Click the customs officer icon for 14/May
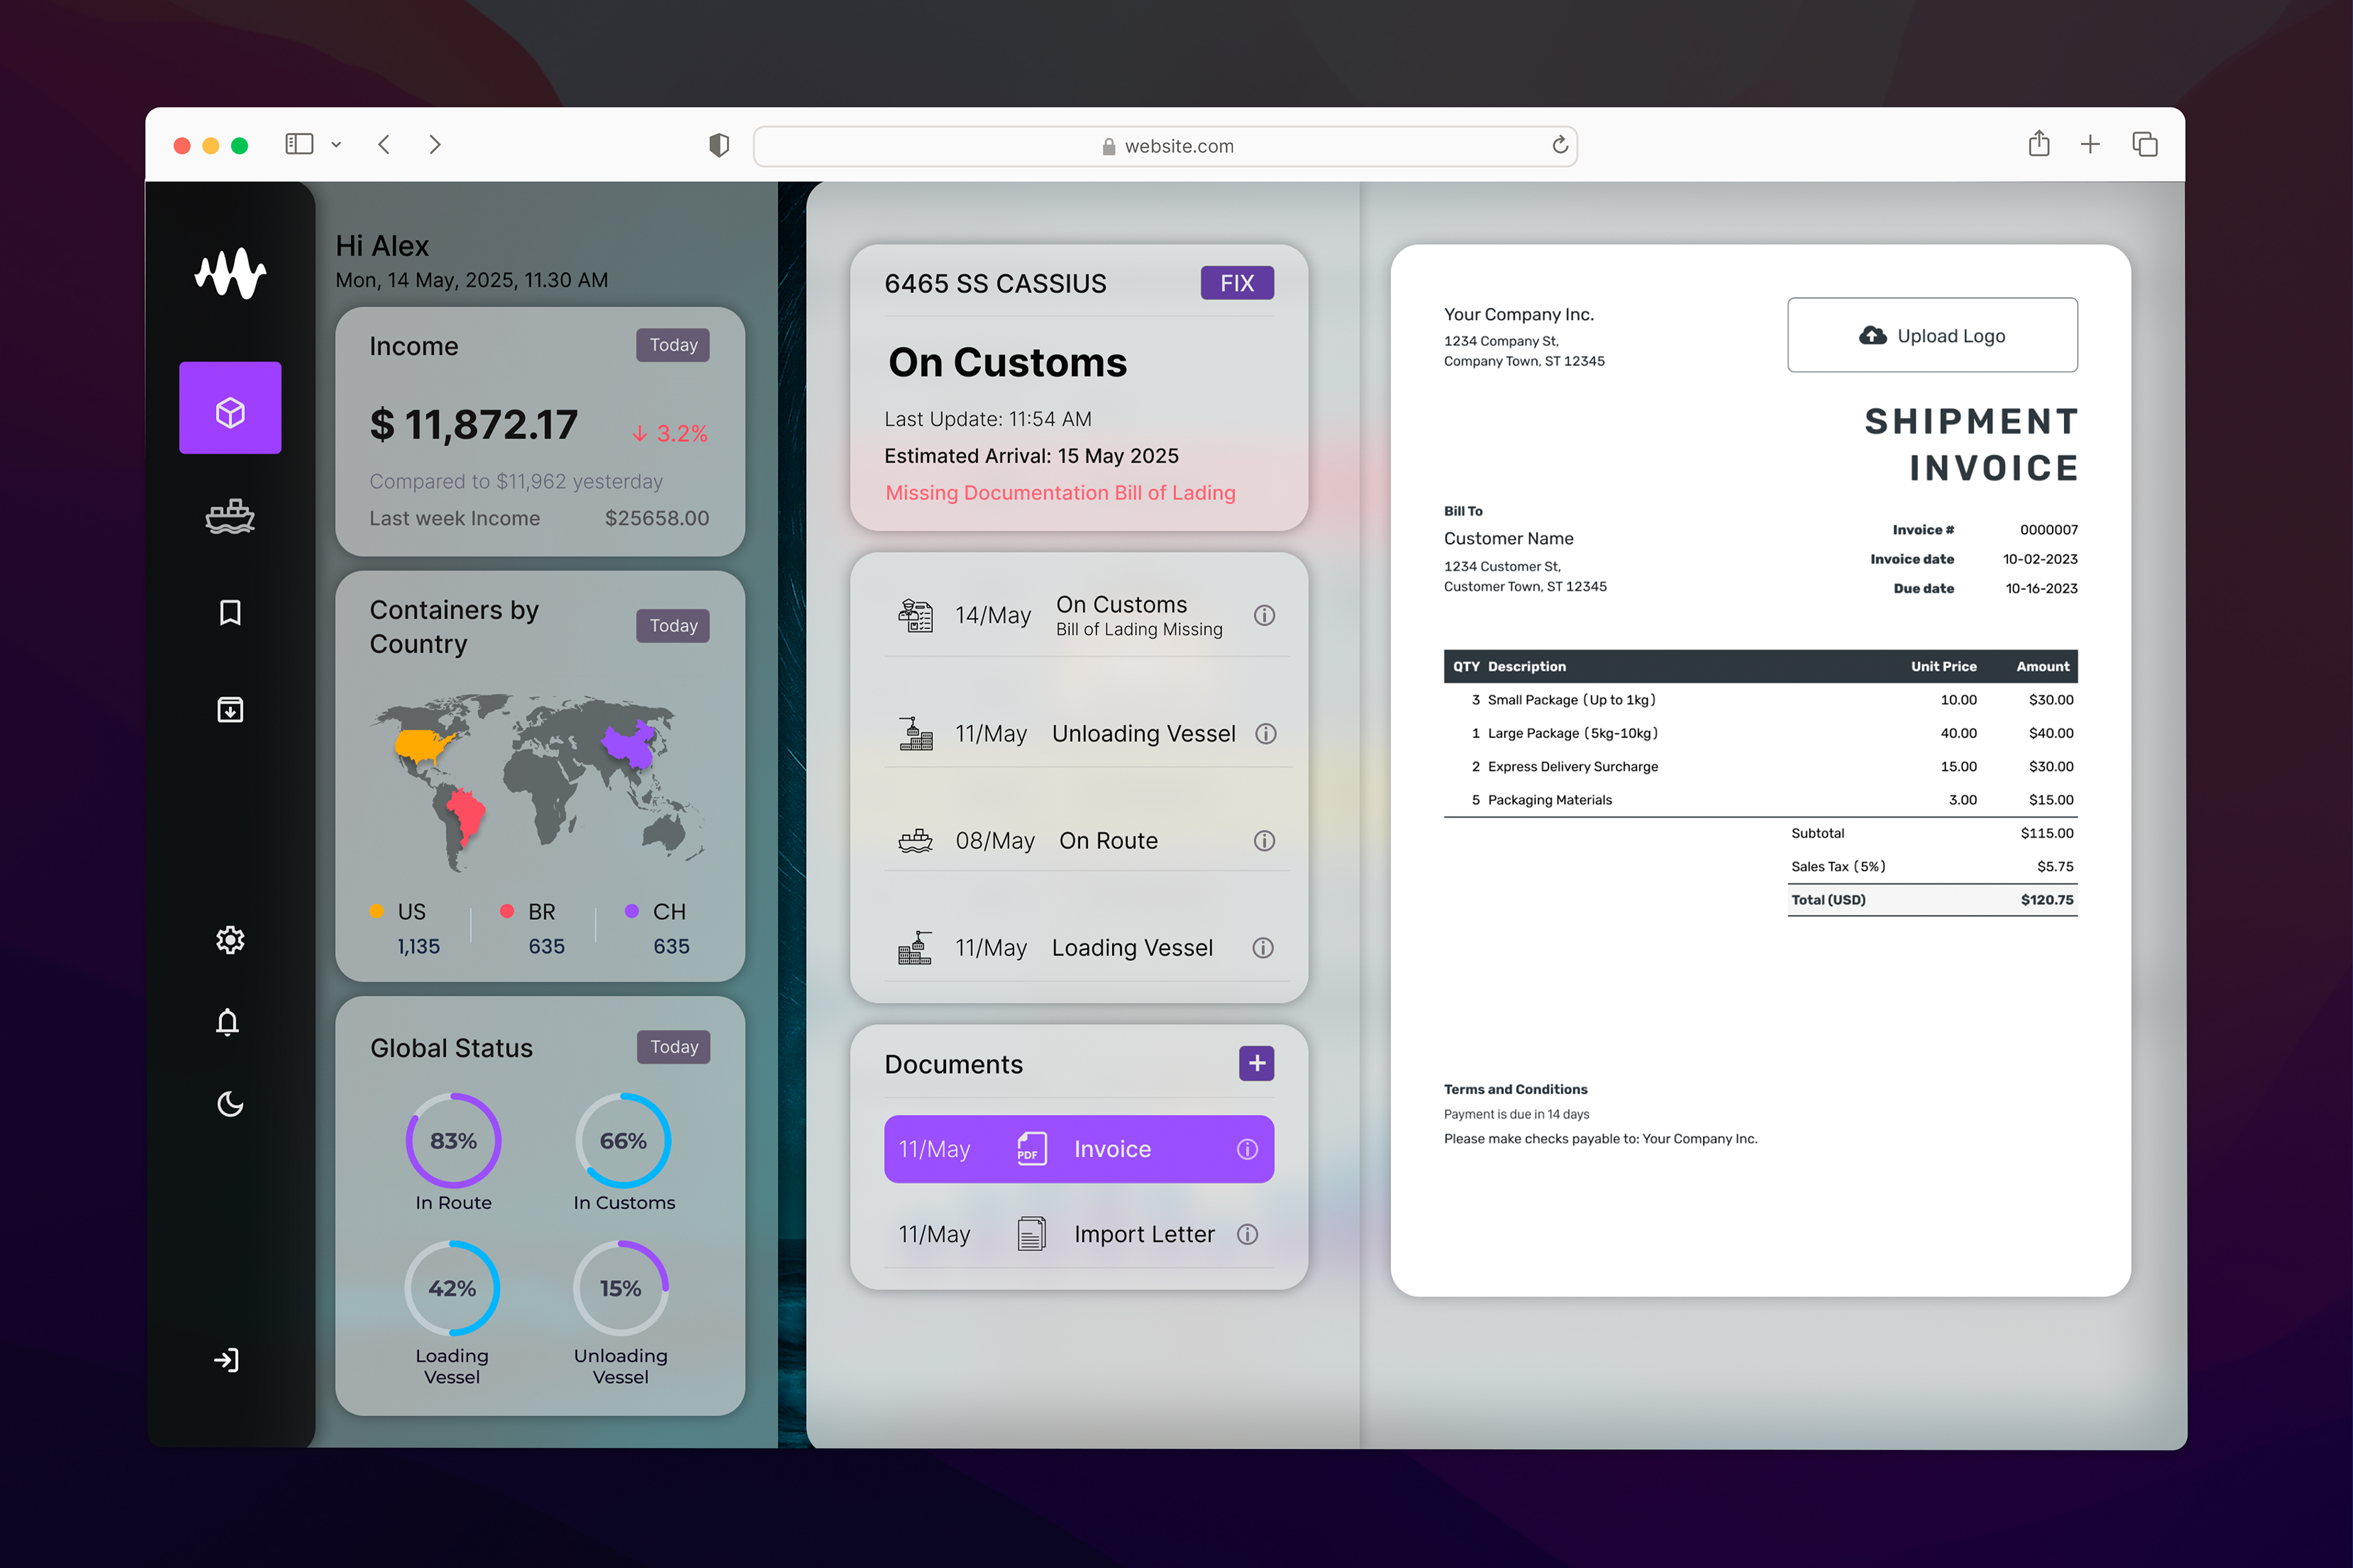Image resolution: width=2353 pixels, height=1568 pixels. (915, 615)
